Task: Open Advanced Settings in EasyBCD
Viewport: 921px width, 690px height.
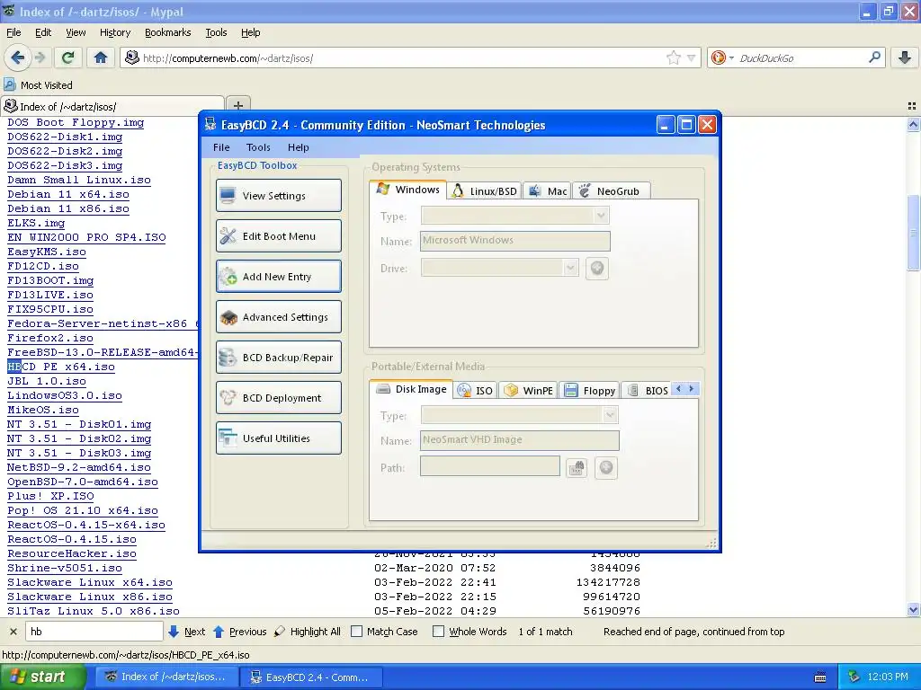Action: point(279,317)
